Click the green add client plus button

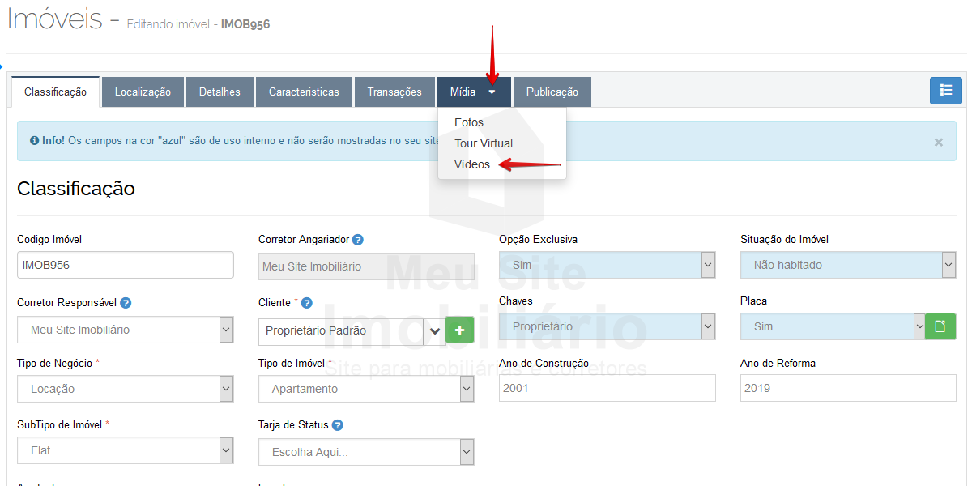(x=459, y=330)
